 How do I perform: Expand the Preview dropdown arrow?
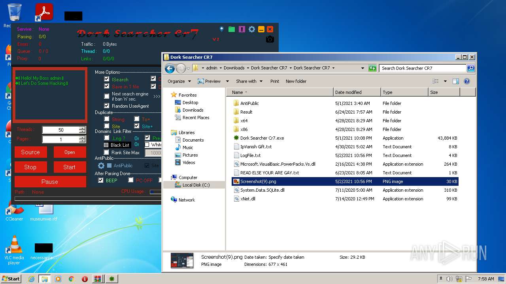(x=227, y=81)
